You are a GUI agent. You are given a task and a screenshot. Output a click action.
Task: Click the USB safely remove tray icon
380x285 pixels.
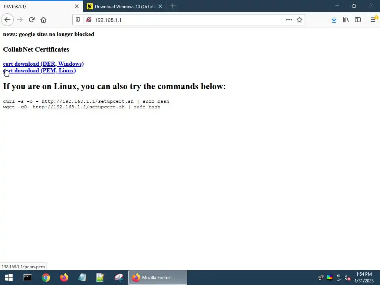point(339,278)
